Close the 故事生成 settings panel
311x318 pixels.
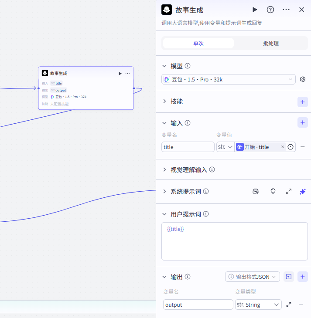point(302,10)
